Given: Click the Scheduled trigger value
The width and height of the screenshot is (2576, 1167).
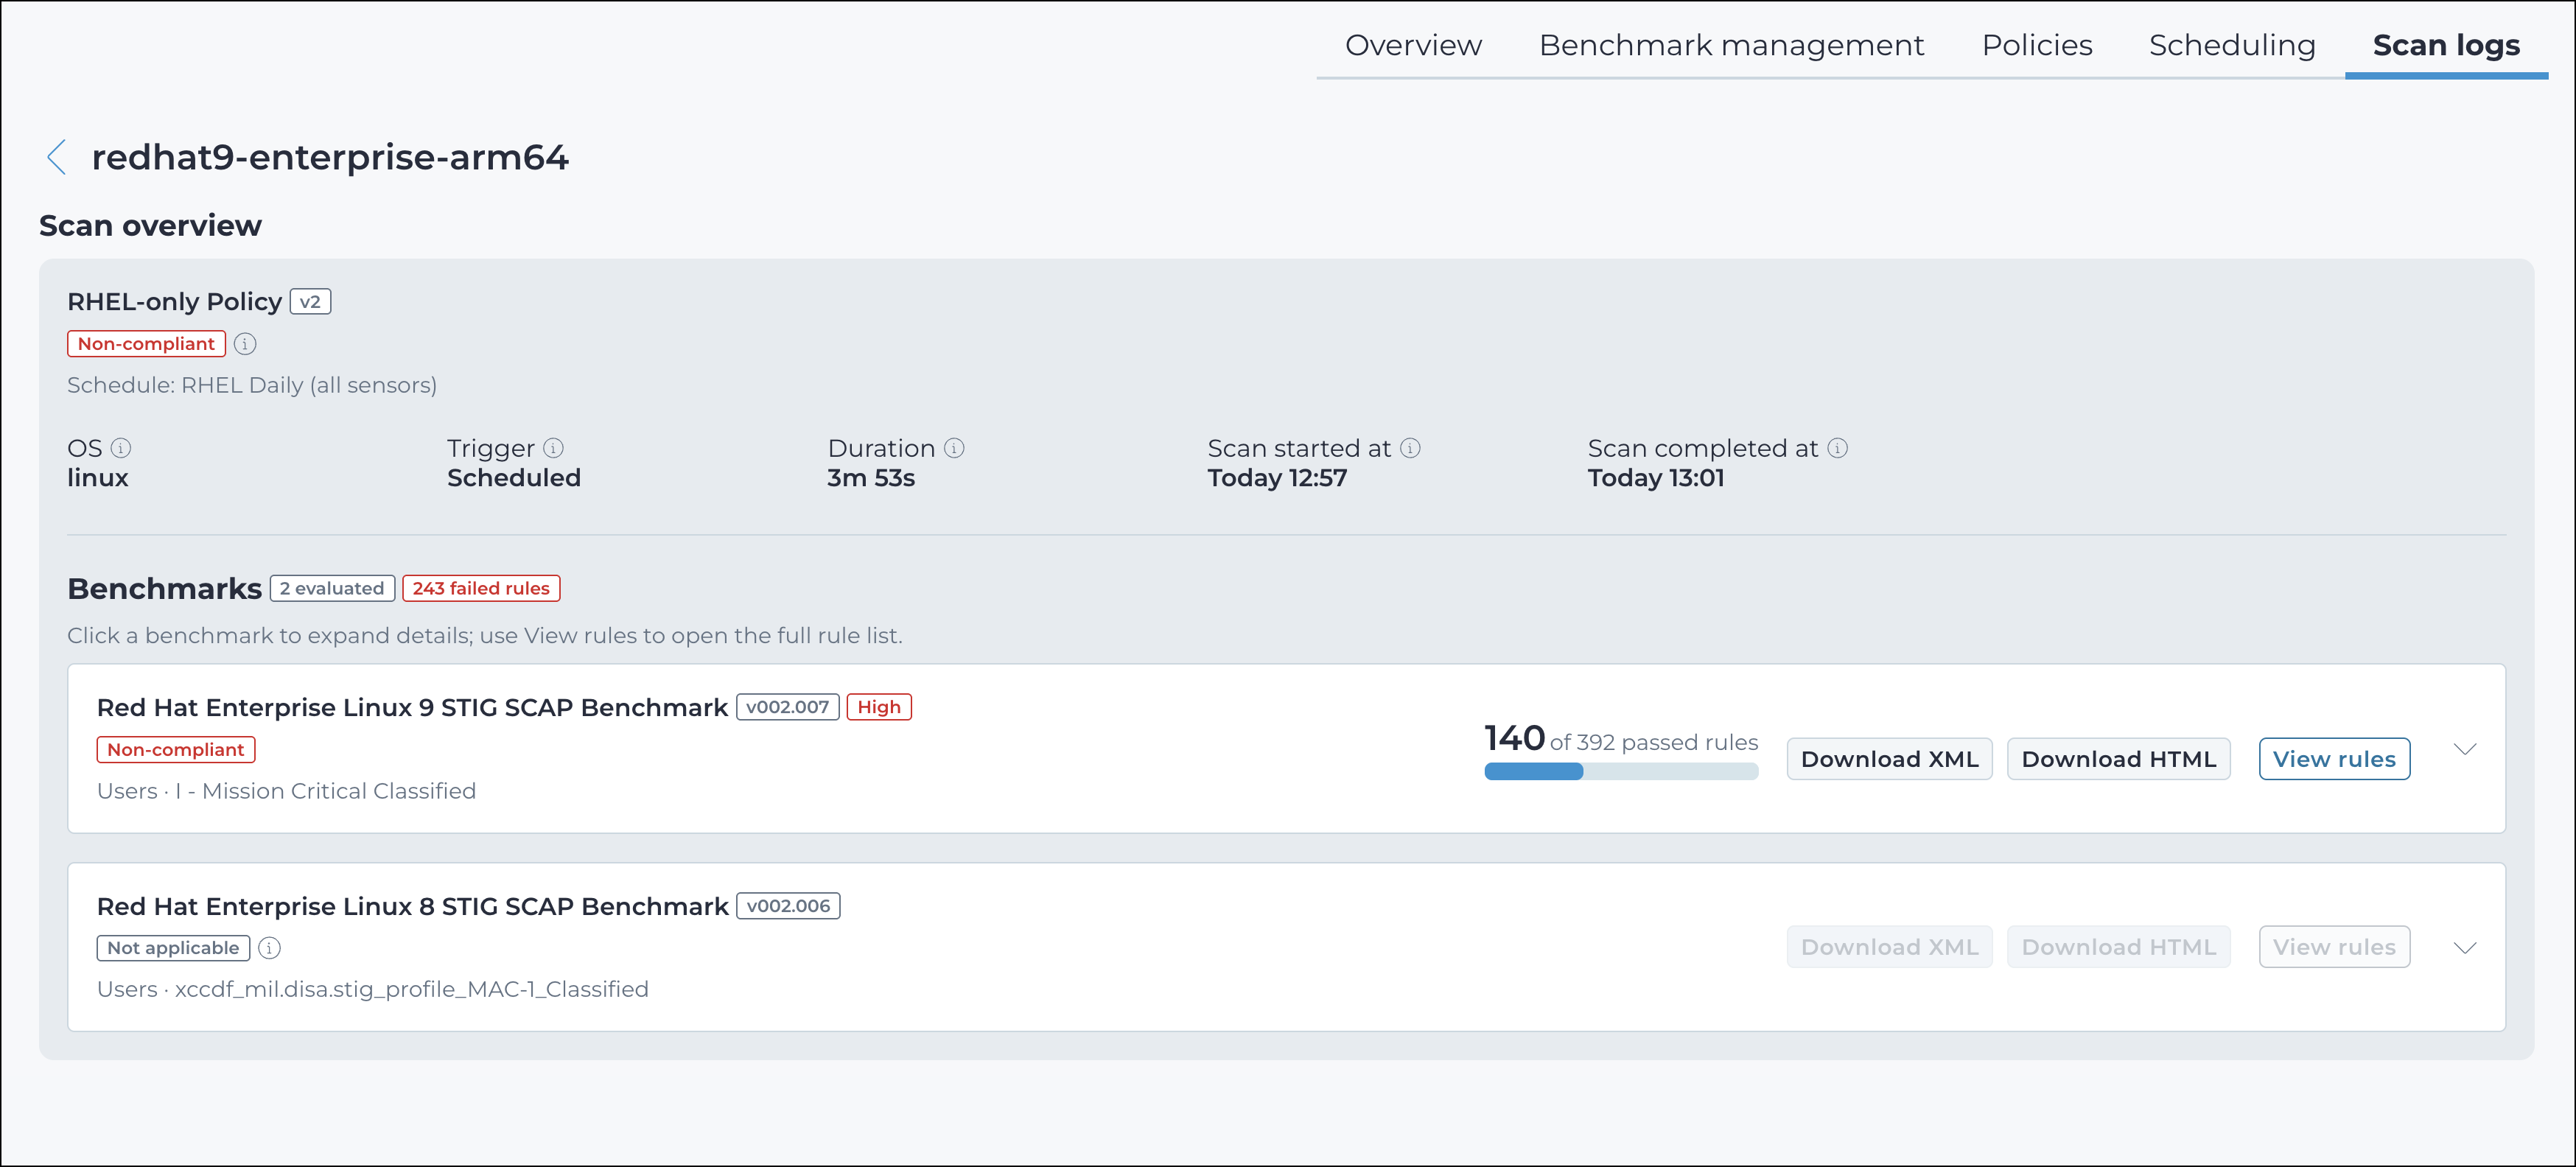Looking at the screenshot, I should pos(514,478).
